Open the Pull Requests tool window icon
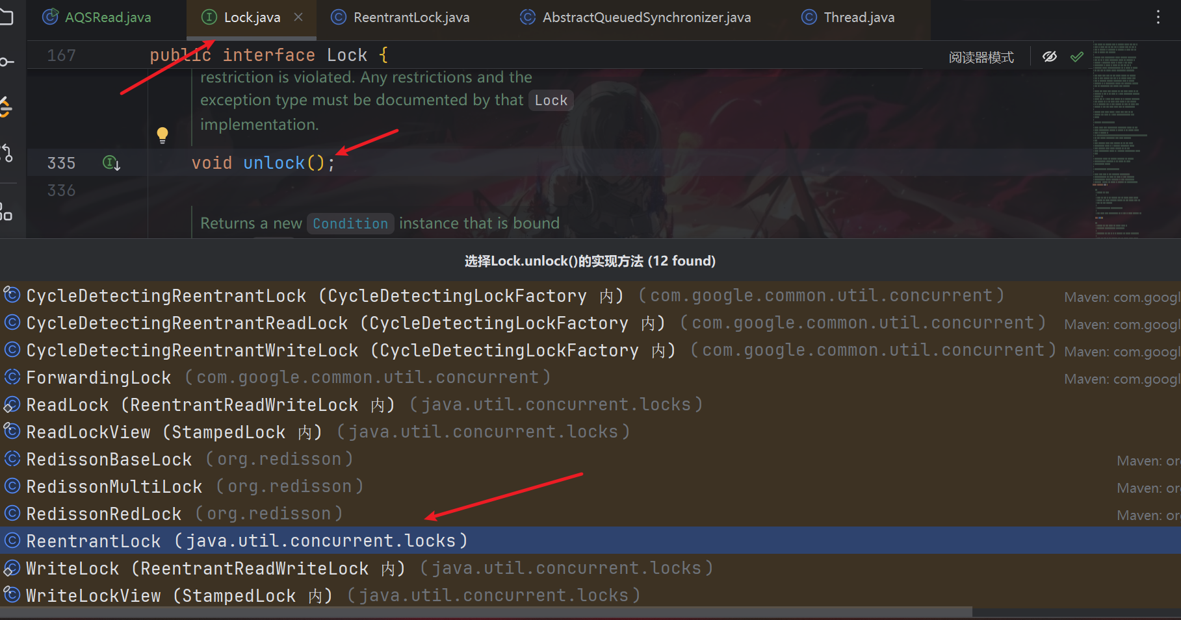This screenshot has width=1181, height=620. (6, 153)
